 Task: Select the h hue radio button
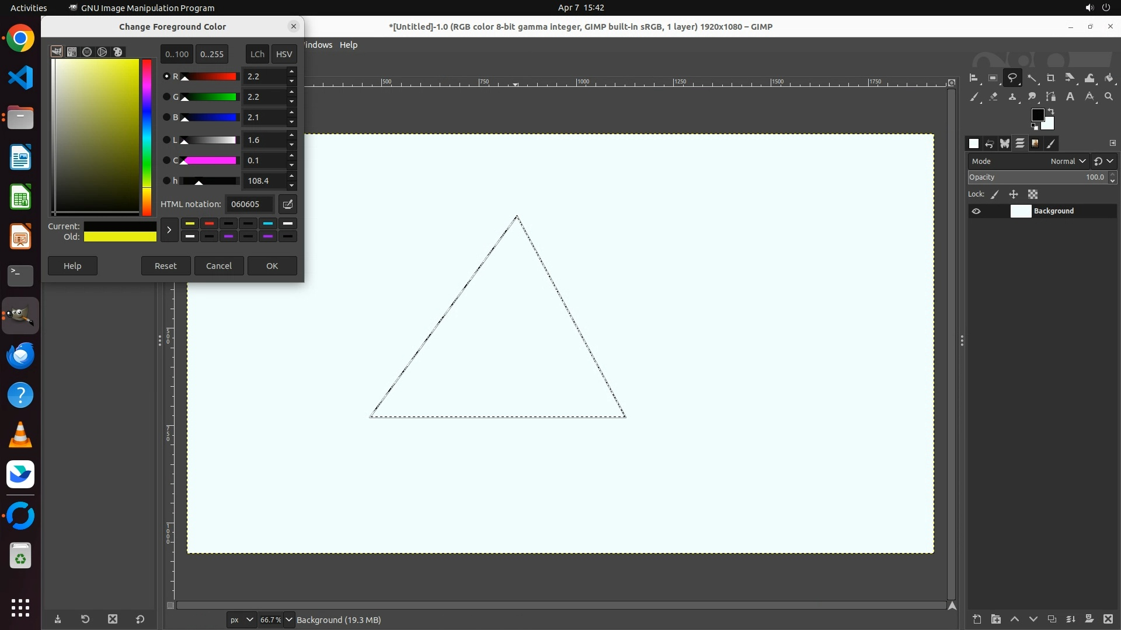point(166,181)
